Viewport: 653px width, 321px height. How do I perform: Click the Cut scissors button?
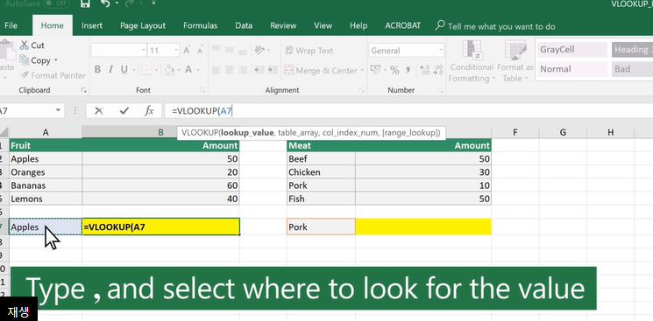click(x=32, y=45)
